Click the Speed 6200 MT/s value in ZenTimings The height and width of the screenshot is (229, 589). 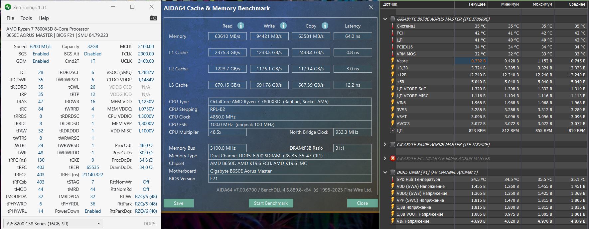tap(41, 46)
